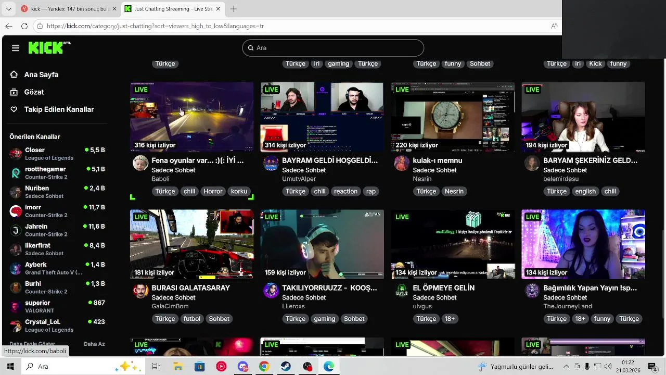Open a new browser tab
Viewport: 666px width, 375px height.
coord(234,9)
